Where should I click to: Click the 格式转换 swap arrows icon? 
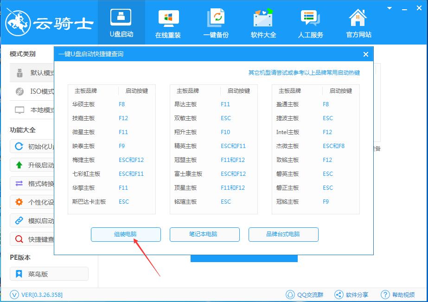click(x=19, y=184)
